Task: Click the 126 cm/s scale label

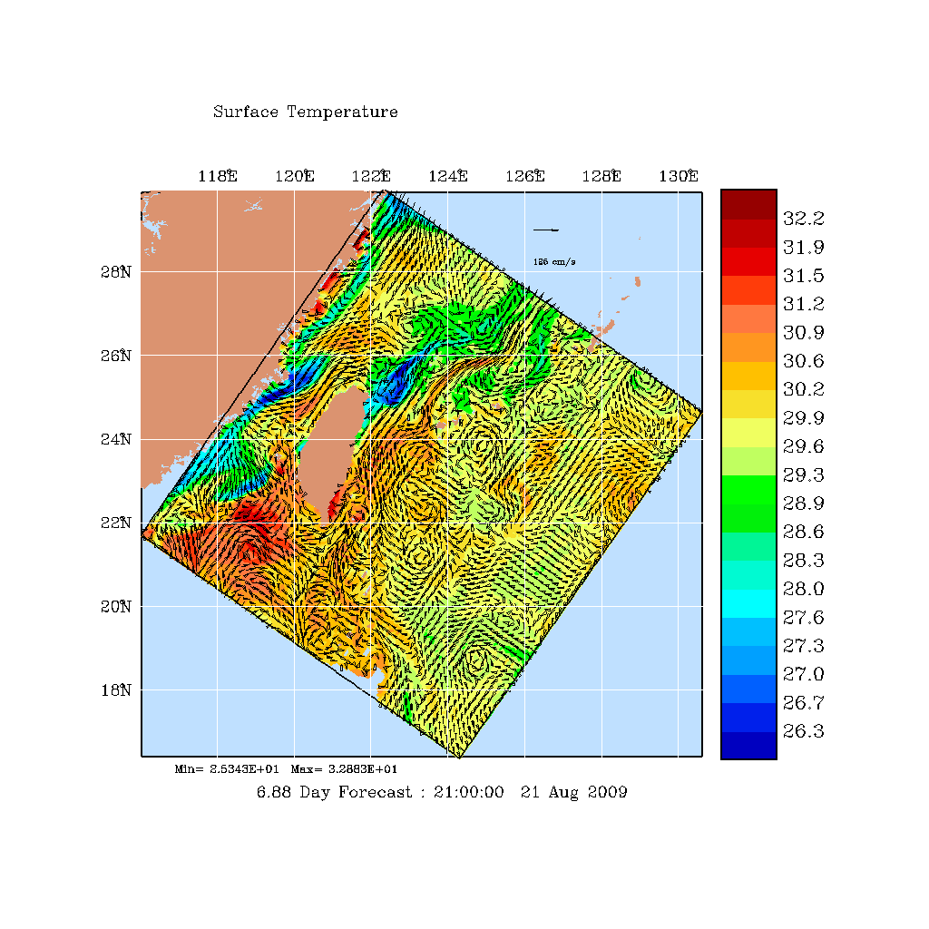Action: [x=553, y=262]
